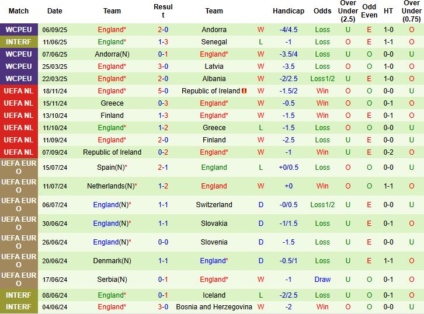Click the Switzerland team name
The width and height of the screenshot is (424, 314).
pyautogui.click(x=214, y=205)
